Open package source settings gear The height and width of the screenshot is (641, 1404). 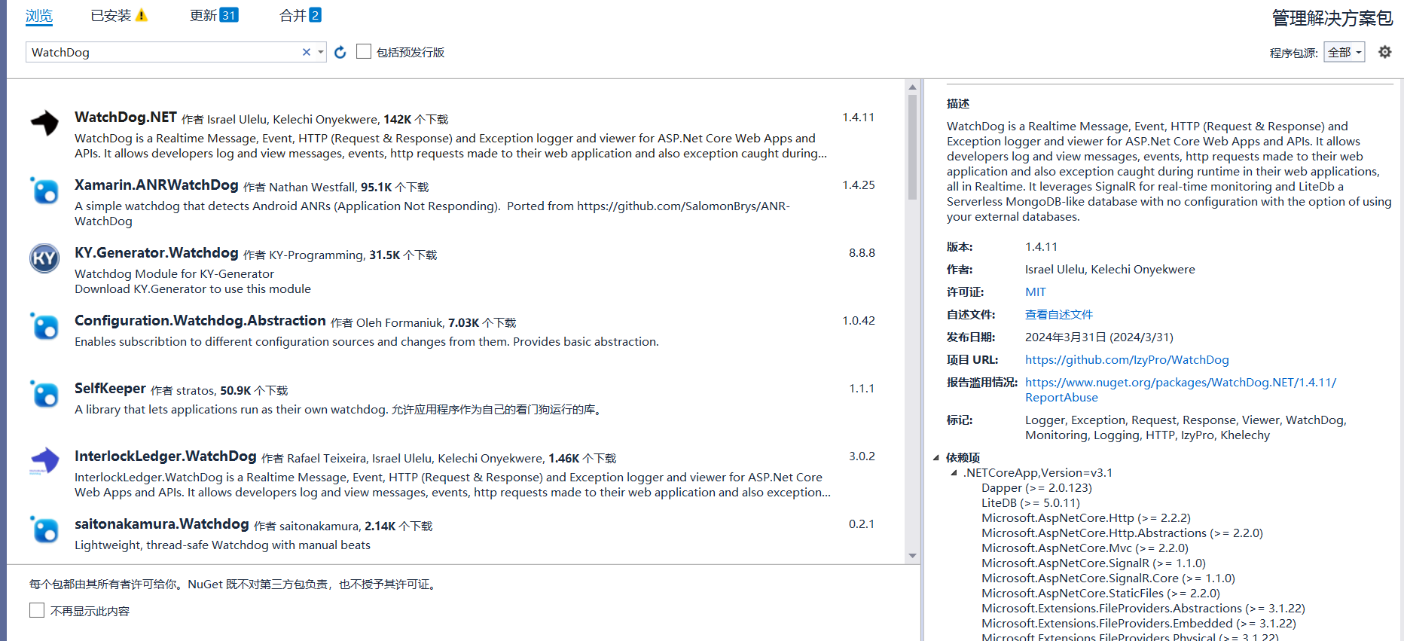coord(1384,52)
